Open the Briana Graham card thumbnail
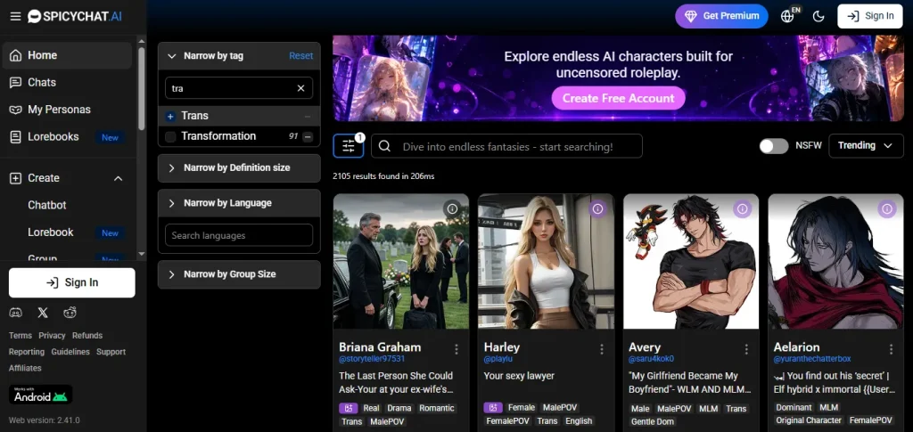 tap(401, 262)
